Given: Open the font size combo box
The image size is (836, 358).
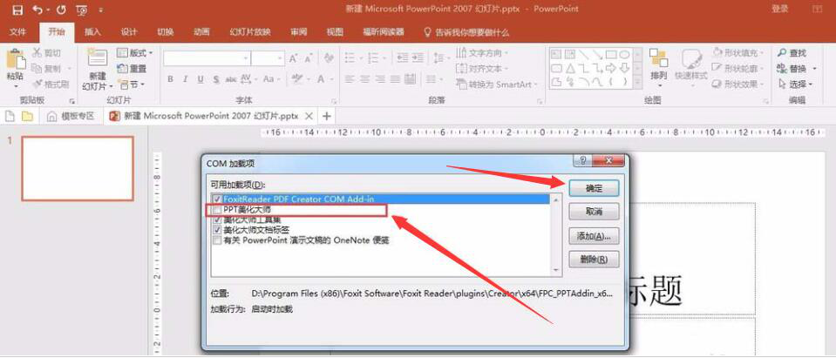Looking at the screenshot, I should coord(268,58).
